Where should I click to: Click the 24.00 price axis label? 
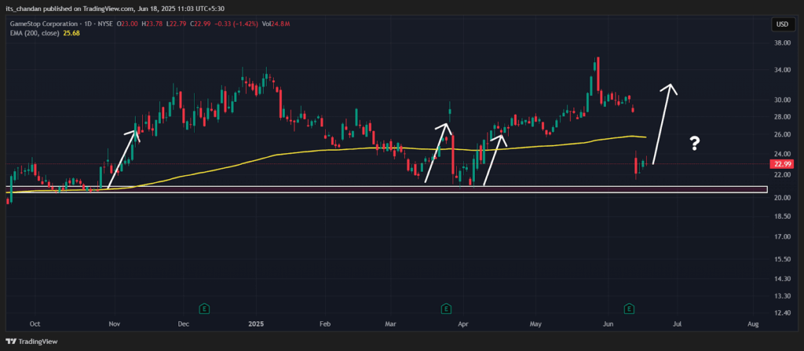coord(783,154)
